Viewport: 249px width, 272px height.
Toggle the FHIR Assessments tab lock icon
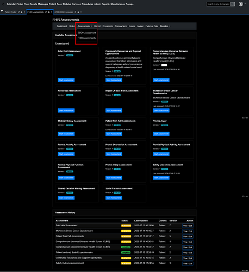(48, 12)
